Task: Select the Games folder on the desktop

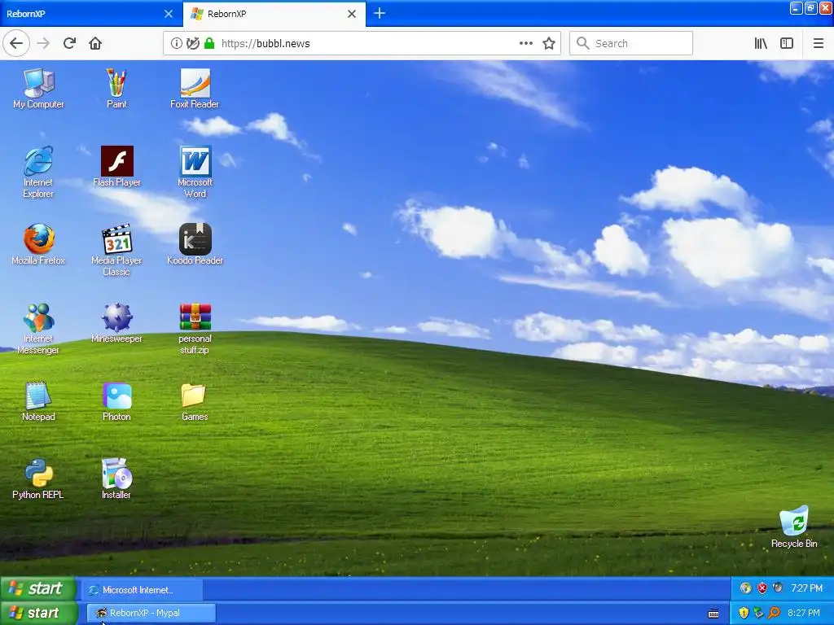Action: pyautogui.click(x=195, y=400)
